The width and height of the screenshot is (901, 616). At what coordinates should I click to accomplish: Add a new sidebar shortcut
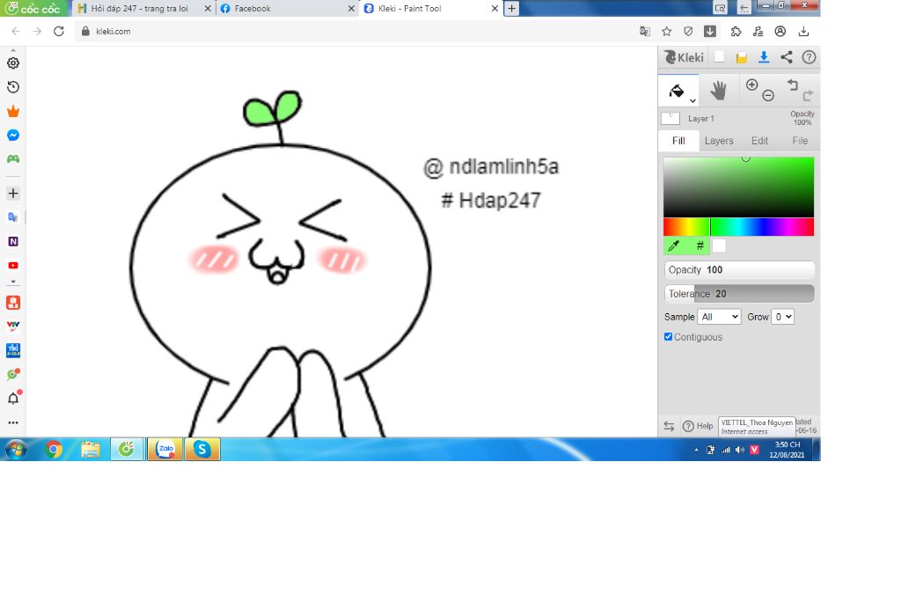13,193
